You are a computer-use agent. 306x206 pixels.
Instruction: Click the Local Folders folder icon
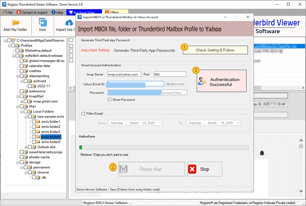[x=30, y=111]
